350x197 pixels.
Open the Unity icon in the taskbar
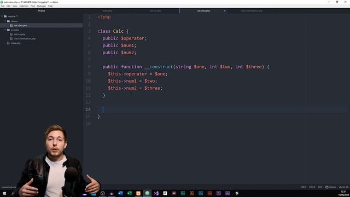(165, 193)
